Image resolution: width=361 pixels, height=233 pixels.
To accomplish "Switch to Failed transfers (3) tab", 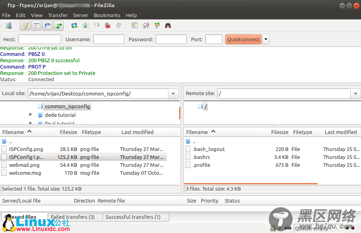I will 75,217.
